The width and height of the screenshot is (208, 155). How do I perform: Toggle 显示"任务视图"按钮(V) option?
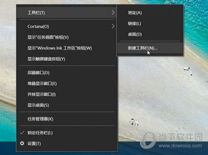click(67, 37)
